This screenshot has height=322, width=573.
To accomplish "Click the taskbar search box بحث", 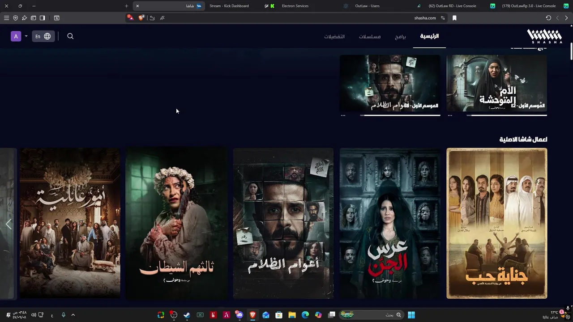I will click(x=372, y=315).
